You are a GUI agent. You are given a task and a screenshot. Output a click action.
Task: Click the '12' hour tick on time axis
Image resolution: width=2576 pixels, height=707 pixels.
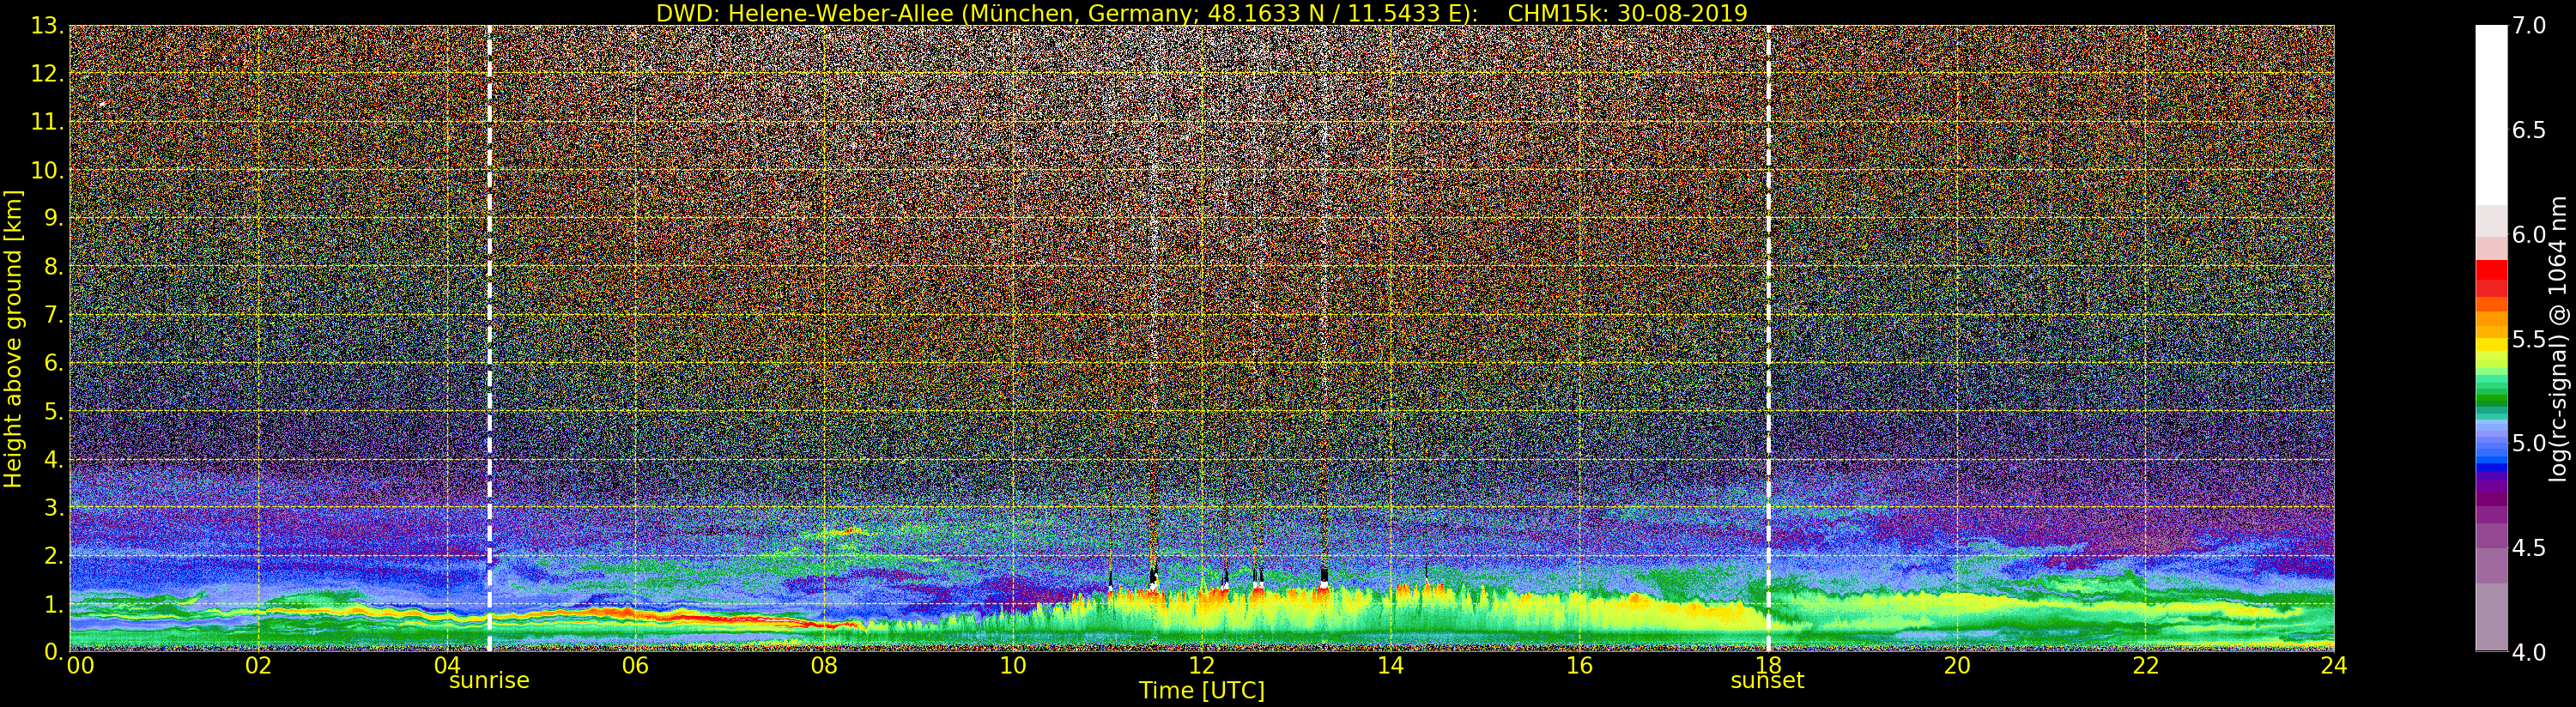[1201, 667]
